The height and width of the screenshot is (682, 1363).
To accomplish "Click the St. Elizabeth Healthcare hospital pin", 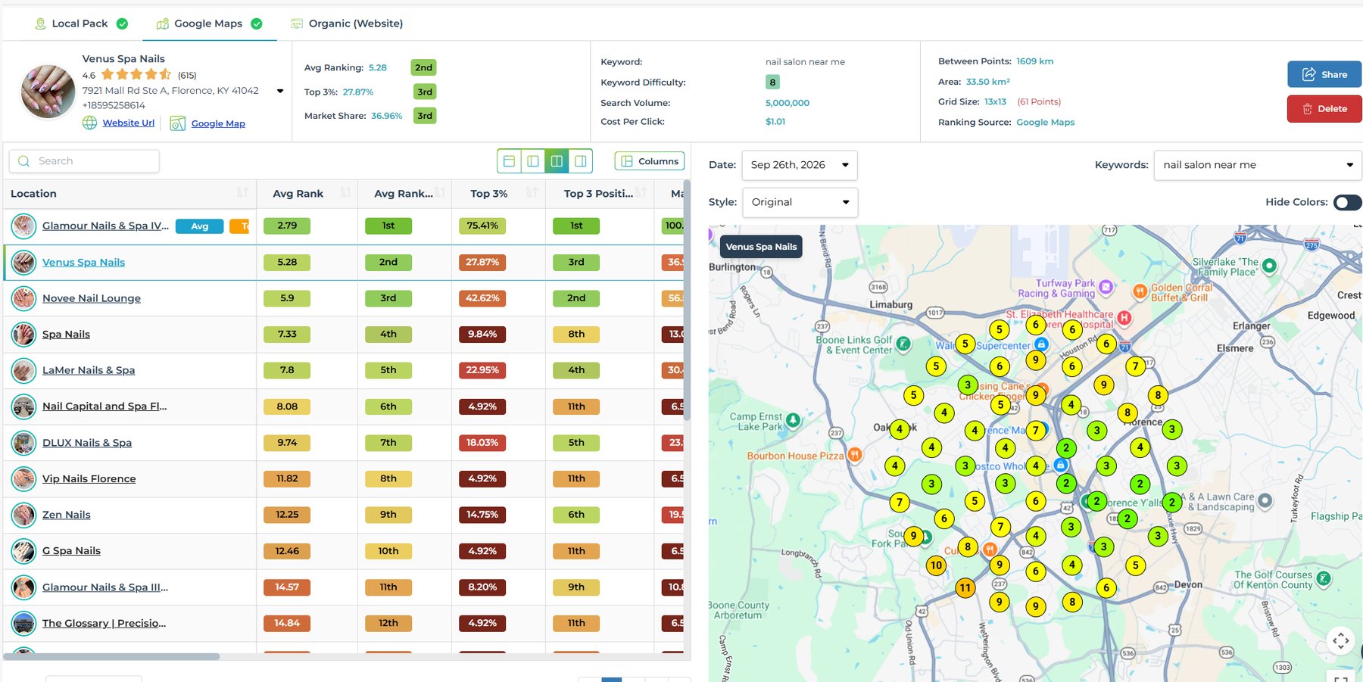I will click(x=1124, y=319).
